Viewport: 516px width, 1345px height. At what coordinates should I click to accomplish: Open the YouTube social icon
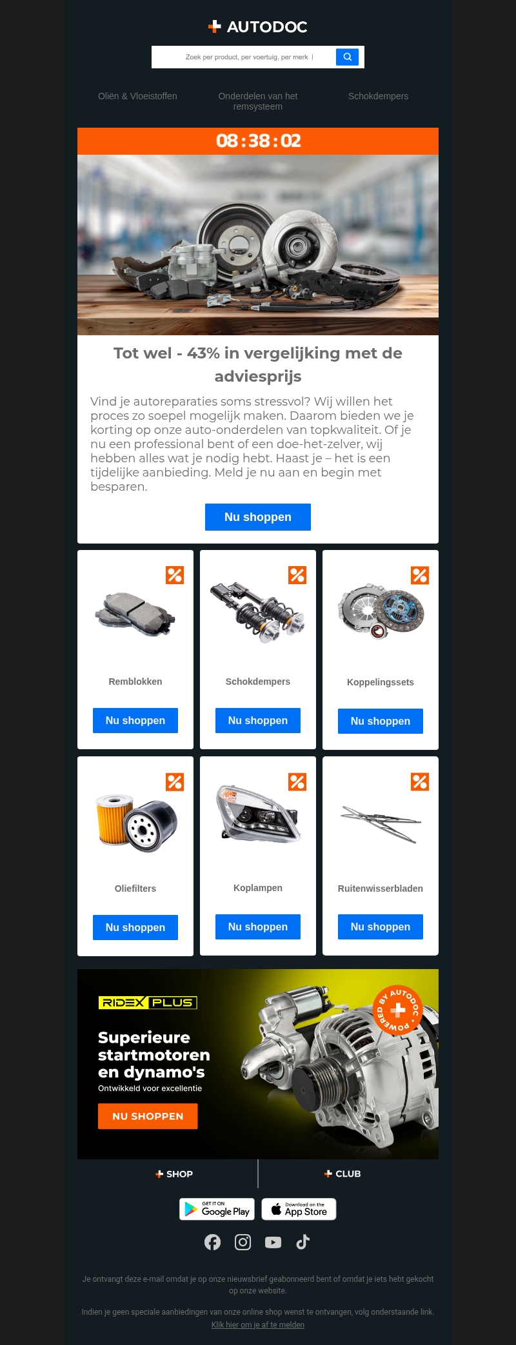pyautogui.click(x=273, y=1242)
